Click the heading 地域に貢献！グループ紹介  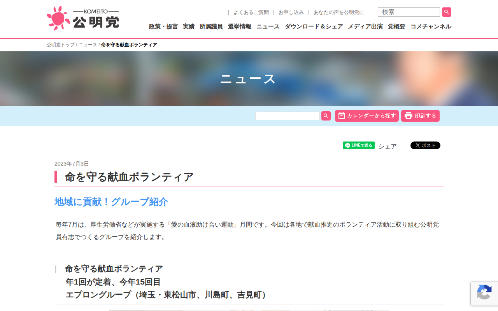(x=111, y=202)
